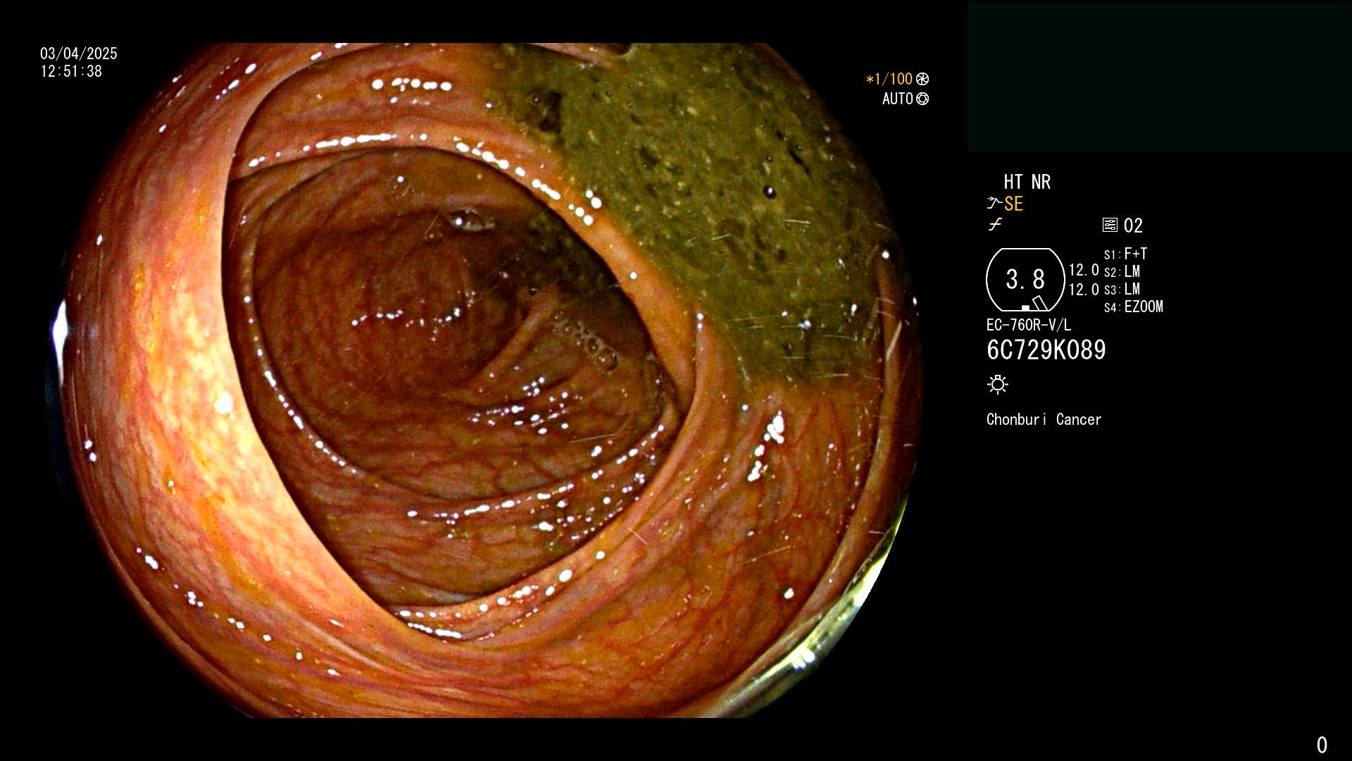Click the timestamp 12:51:38
The height and width of the screenshot is (761, 1352).
[71, 71]
